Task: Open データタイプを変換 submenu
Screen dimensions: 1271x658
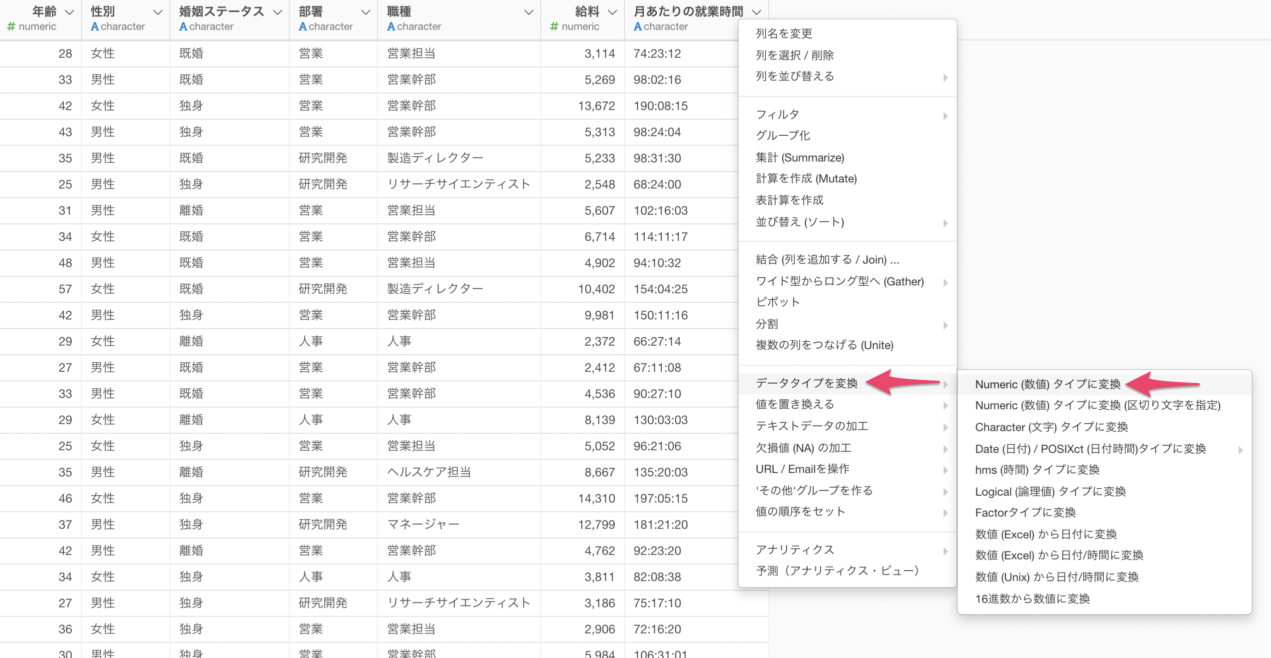Action: [x=847, y=383]
